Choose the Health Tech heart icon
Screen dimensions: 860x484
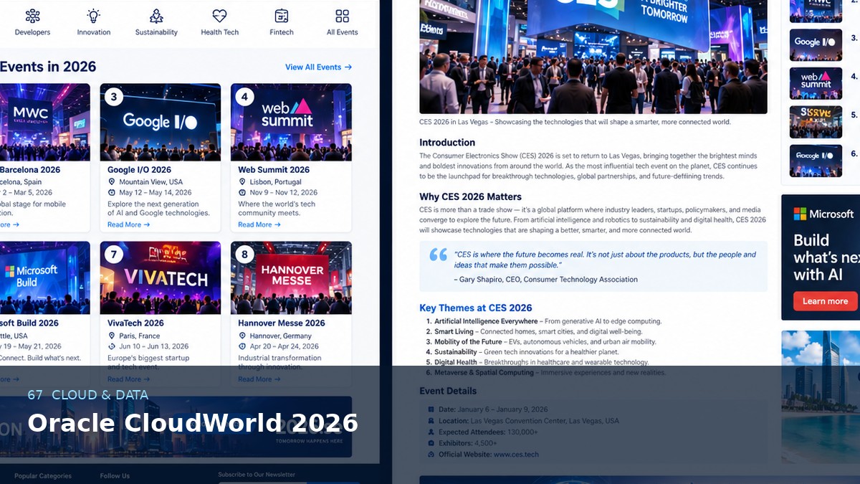point(220,16)
